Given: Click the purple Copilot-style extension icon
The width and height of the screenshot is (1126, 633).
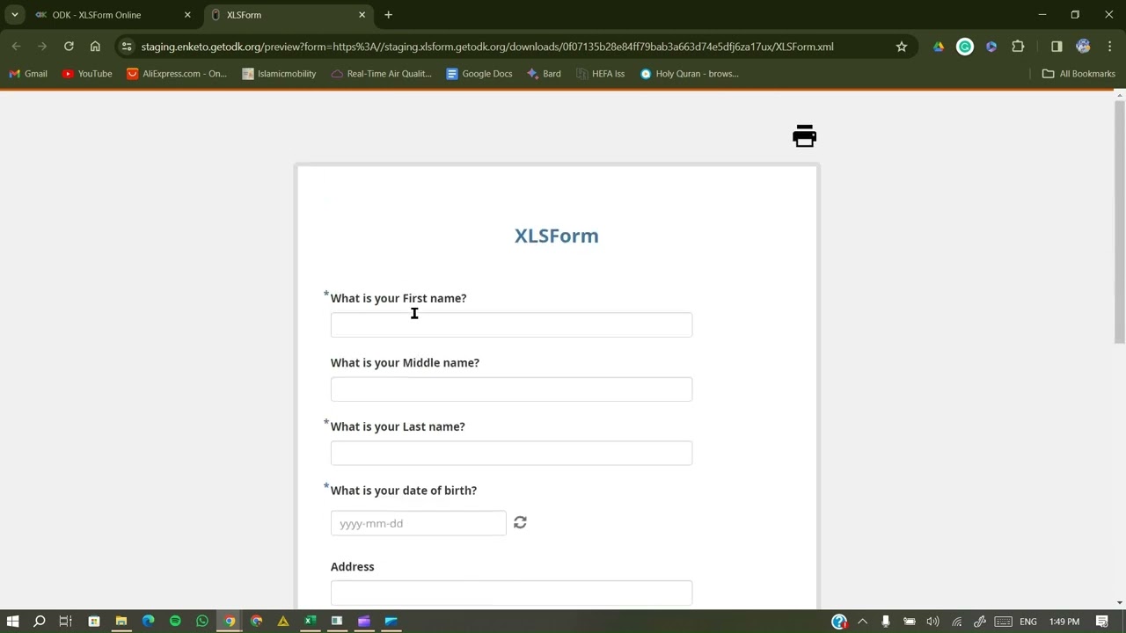Looking at the screenshot, I should point(991,47).
